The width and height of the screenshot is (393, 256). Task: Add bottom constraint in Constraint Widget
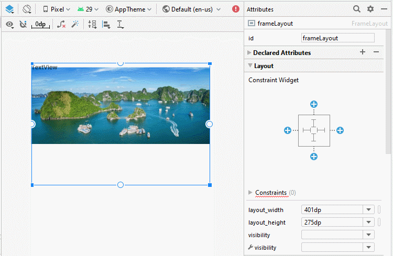click(x=314, y=157)
